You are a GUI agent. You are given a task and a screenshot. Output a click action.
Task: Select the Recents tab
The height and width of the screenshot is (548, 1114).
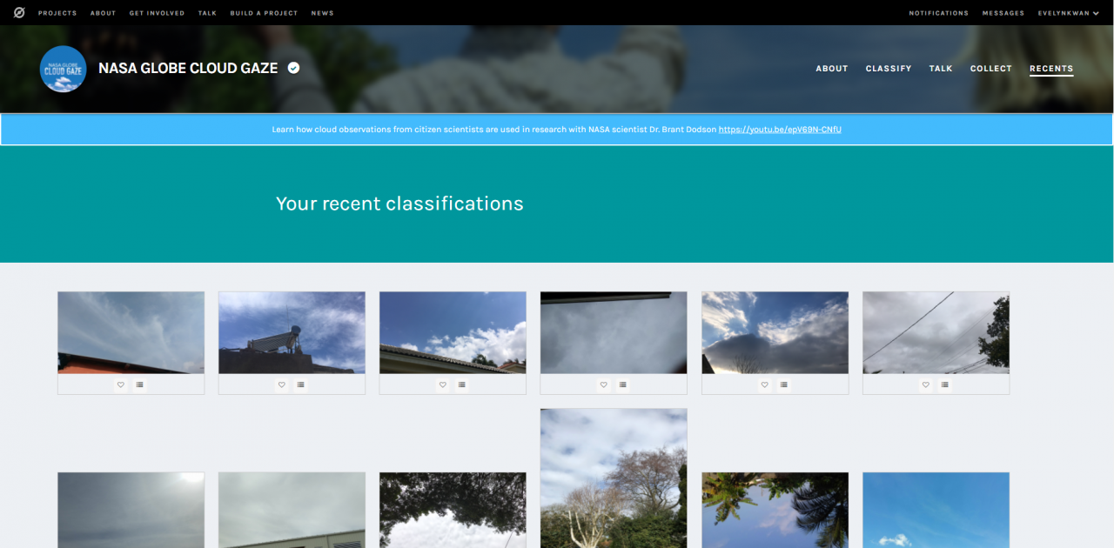[x=1051, y=69]
